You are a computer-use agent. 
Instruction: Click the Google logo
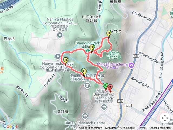pyautogui.click(x=10, y=126)
